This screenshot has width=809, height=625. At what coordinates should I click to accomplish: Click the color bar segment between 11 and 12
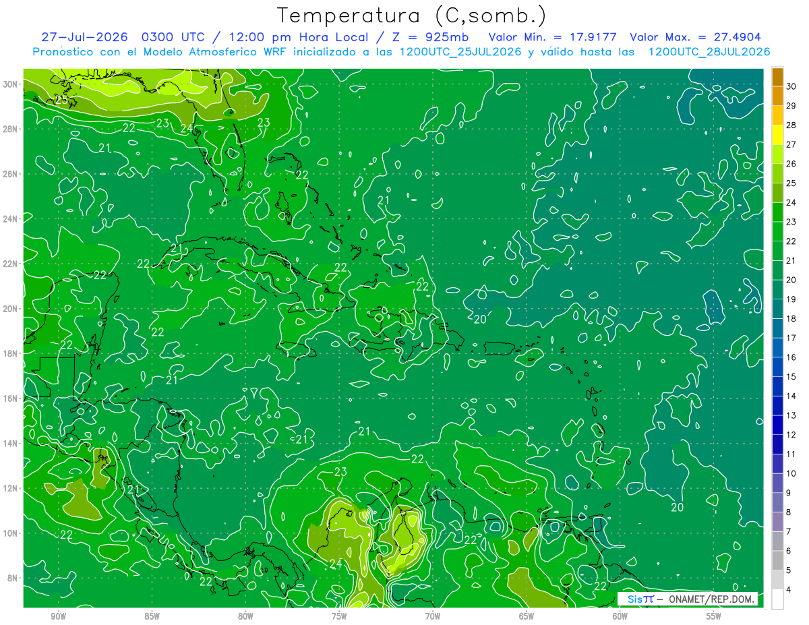tap(778, 444)
